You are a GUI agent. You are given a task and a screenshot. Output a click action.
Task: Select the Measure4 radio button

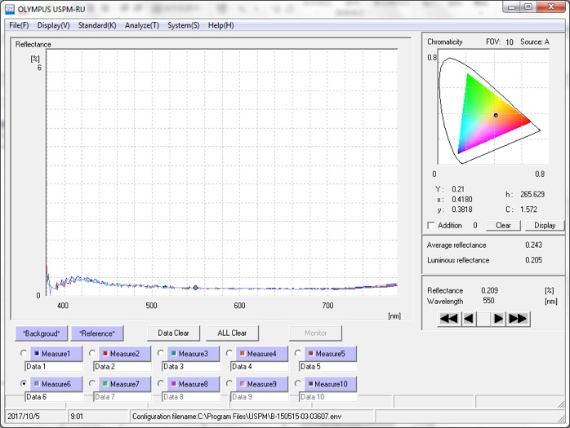[229, 354]
